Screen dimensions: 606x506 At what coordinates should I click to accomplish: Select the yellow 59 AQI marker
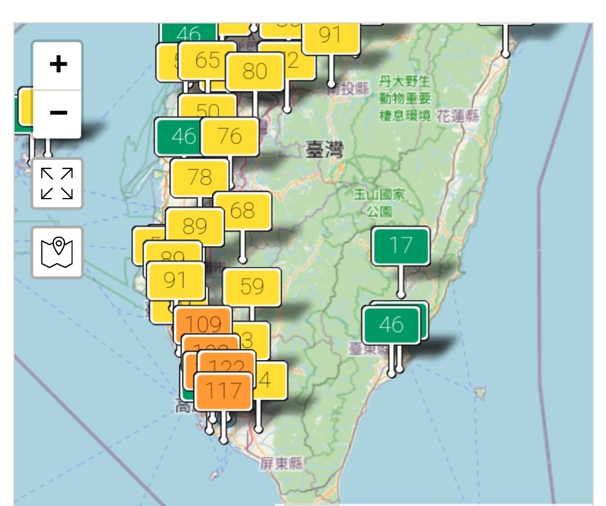[252, 287]
